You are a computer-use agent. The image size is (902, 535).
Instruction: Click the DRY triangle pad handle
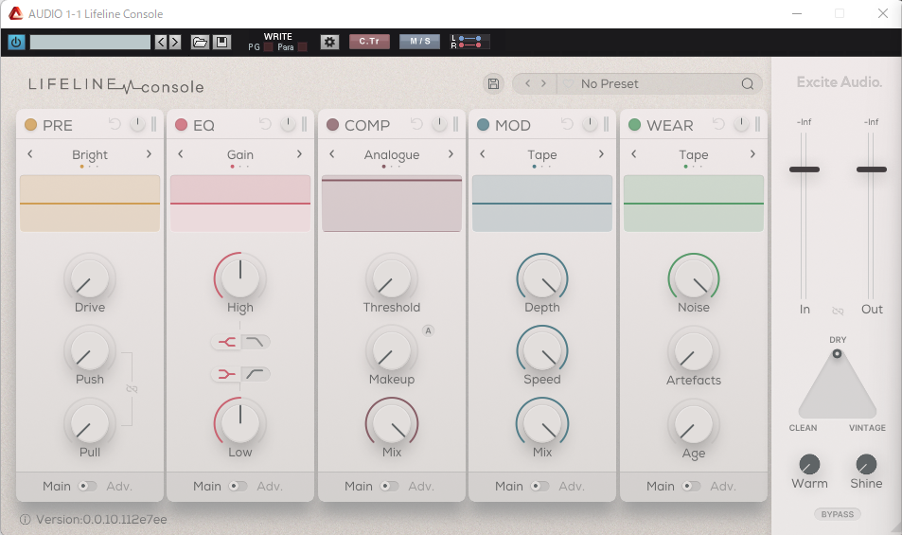(x=837, y=354)
